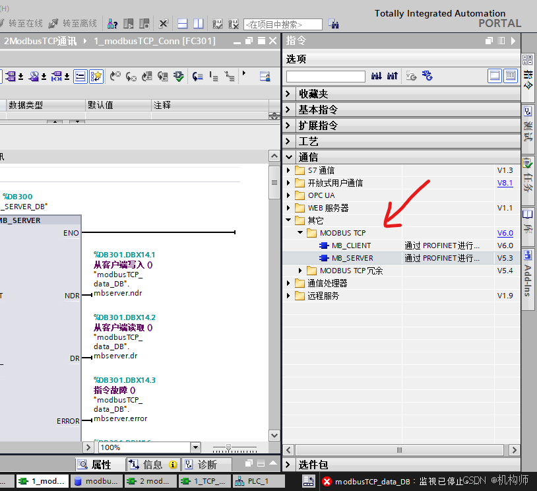
Task: Switch to 1_TCP_... editor in bottom bar
Action: coord(205,481)
